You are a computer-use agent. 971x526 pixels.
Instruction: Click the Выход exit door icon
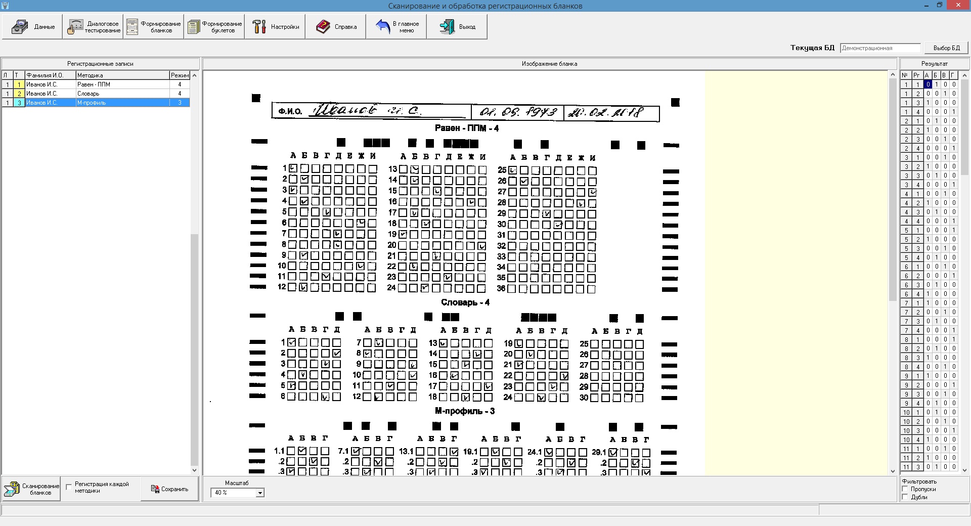[x=447, y=27]
